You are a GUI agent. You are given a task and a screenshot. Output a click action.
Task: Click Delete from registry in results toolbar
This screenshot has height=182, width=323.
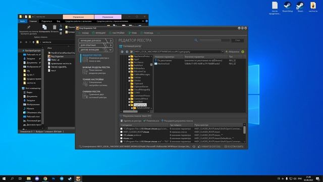click(131, 121)
